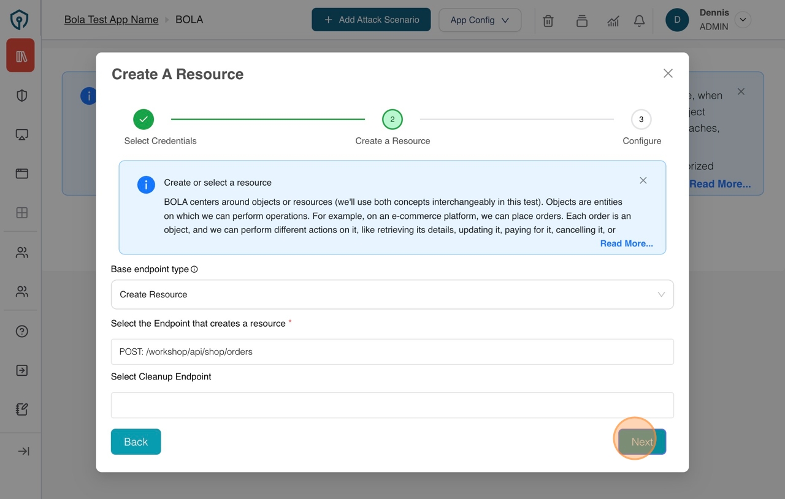This screenshot has width=785, height=499.
Task: Click the analytics chart icon in header
Action: click(x=613, y=21)
